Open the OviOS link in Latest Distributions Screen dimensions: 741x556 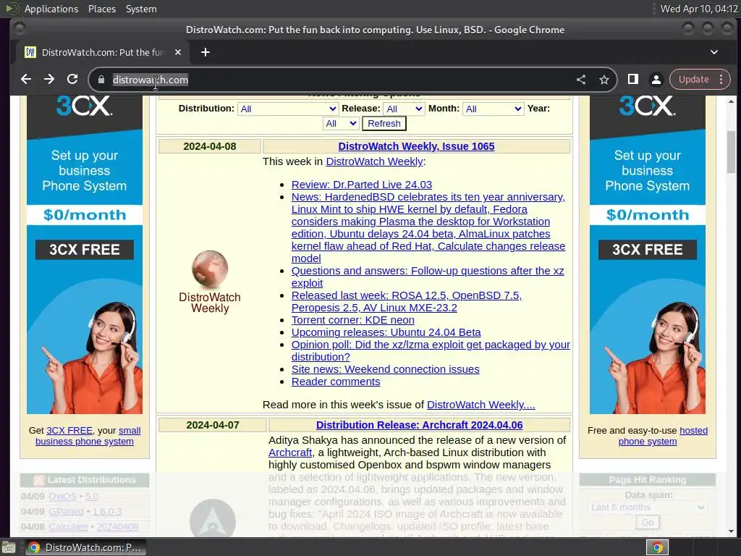(x=62, y=497)
